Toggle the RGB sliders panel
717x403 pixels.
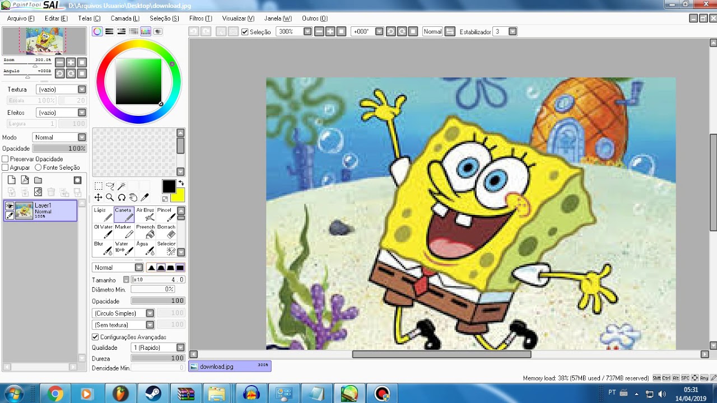coord(110,31)
